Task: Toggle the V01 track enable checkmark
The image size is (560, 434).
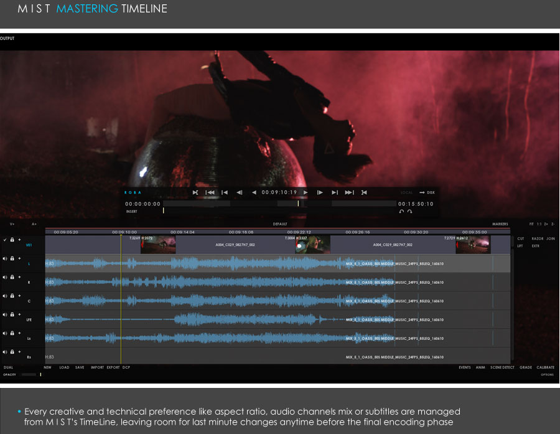Action: [5, 240]
